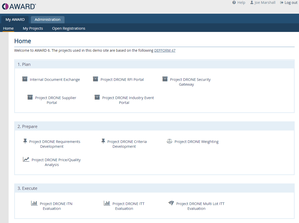Click the archive box icon beside Internal Document Exchange

click(x=25, y=79)
